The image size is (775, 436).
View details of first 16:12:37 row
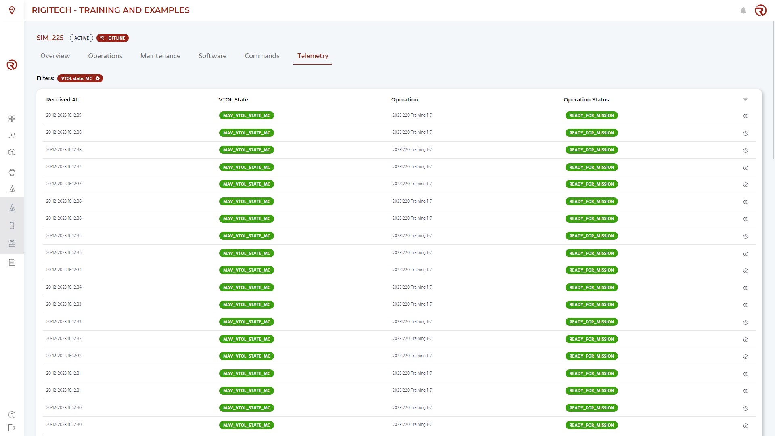click(746, 168)
